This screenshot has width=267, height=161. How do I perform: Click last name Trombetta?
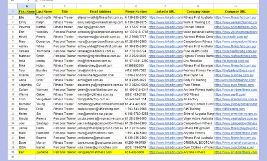pos(43,51)
